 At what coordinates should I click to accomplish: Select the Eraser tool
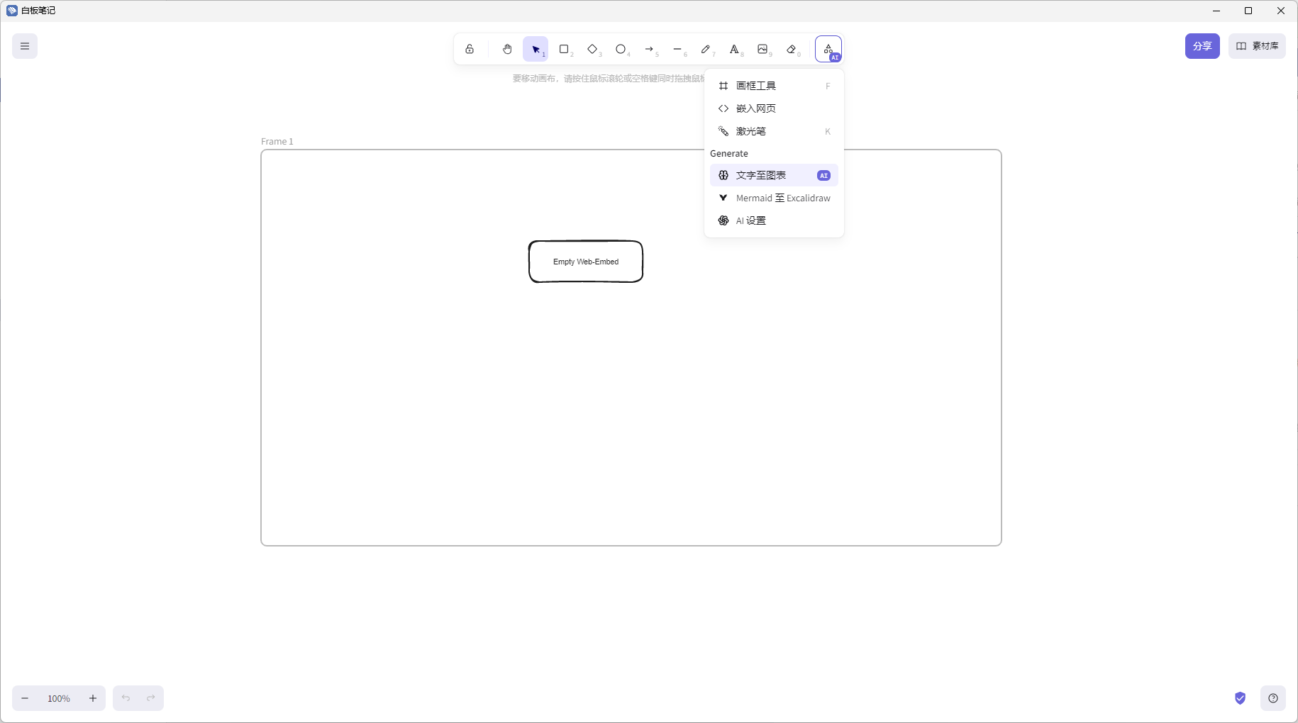click(x=792, y=49)
